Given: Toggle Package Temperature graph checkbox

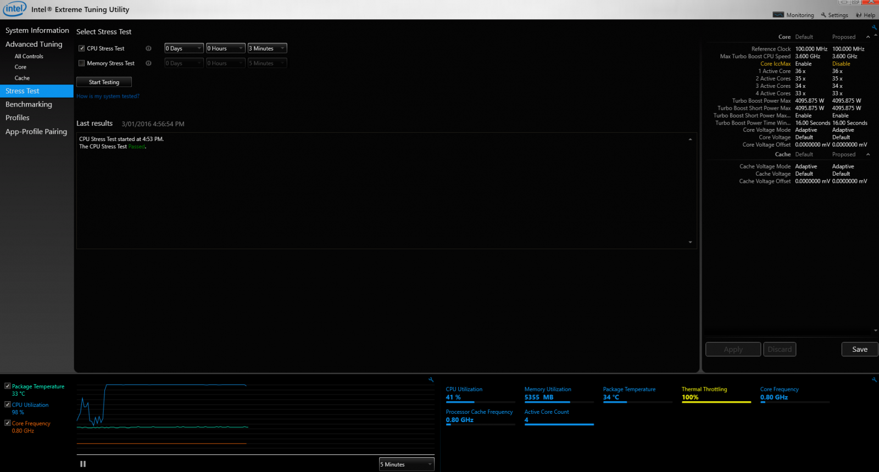Looking at the screenshot, I should 8,386.
